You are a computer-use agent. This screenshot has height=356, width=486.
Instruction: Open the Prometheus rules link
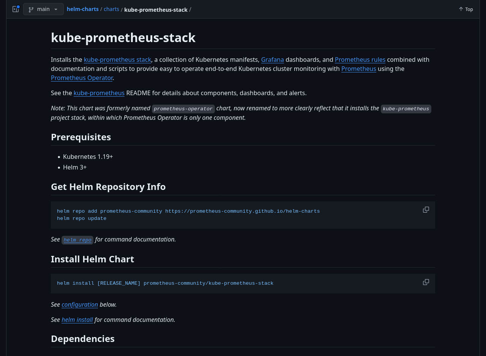pyautogui.click(x=360, y=60)
